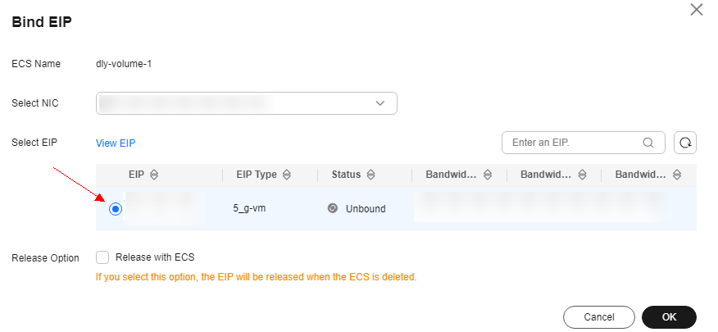Sort by the EIP column arrows

[x=154, y=175]
